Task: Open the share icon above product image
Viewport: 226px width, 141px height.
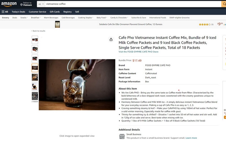Action: 111,39
